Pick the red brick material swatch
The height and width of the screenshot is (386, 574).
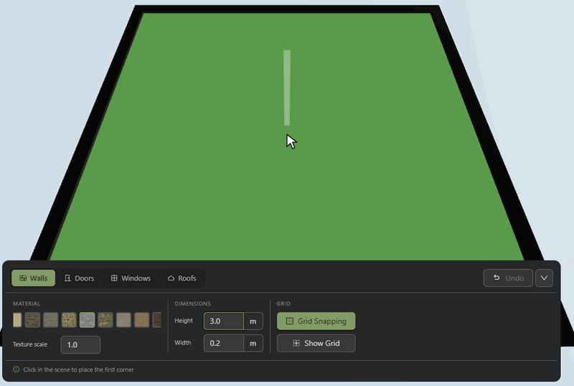tap(32, 320)
